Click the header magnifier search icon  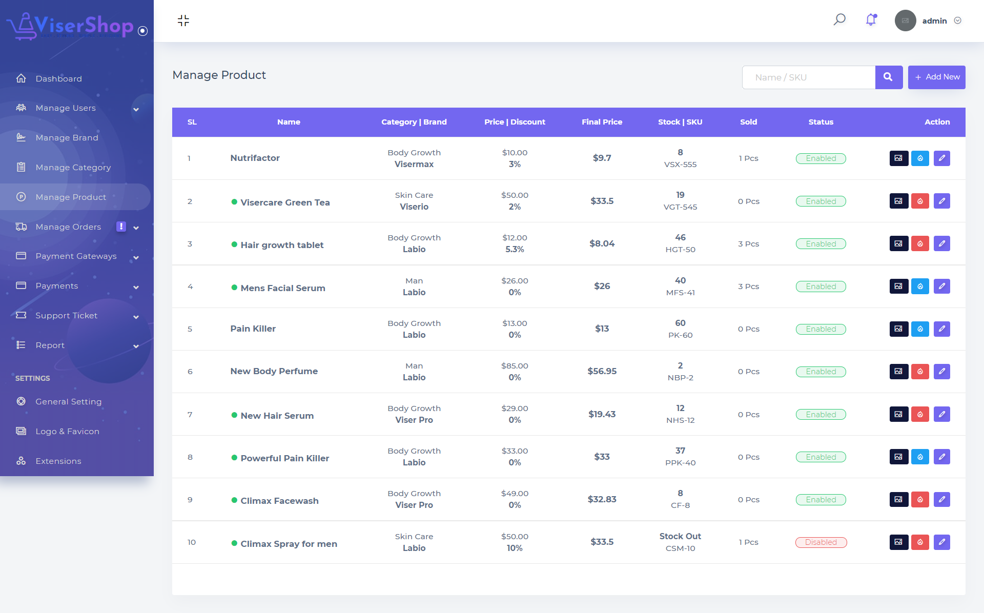[x=839, y=20]
